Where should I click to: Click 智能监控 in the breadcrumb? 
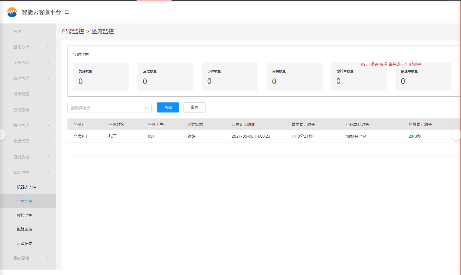(x=73, y=31)
